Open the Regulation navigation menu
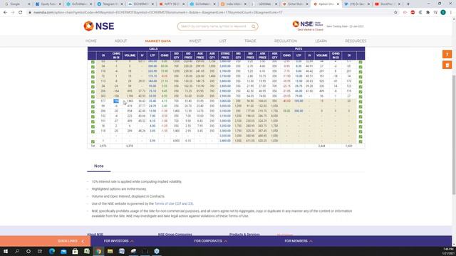456x256 pixels. pyautogui.click(x=286, y=41)
